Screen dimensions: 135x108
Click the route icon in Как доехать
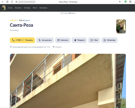tap(40, 40)
